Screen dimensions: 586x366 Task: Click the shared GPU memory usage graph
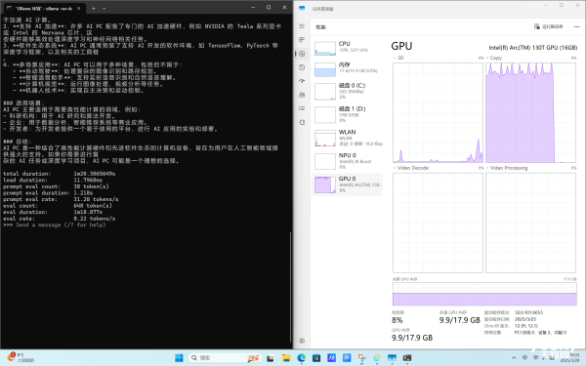(484, 294)
